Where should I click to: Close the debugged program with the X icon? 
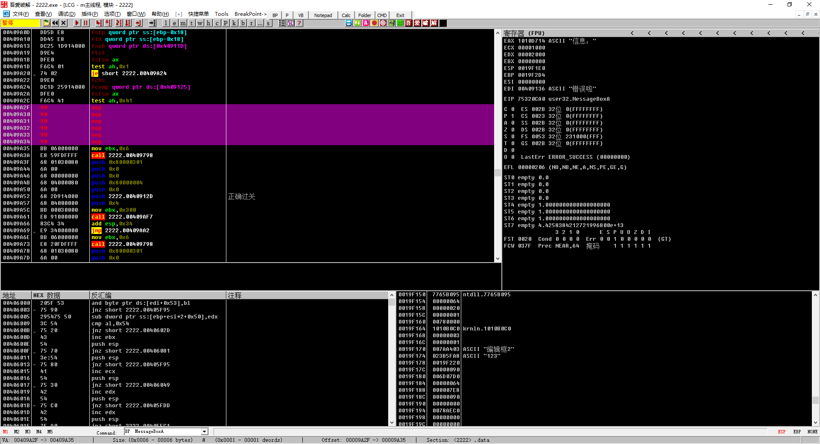coord(64,23)
